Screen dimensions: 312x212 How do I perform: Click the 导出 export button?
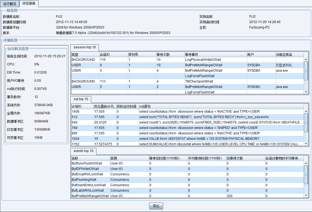click(x=156, y=206)
